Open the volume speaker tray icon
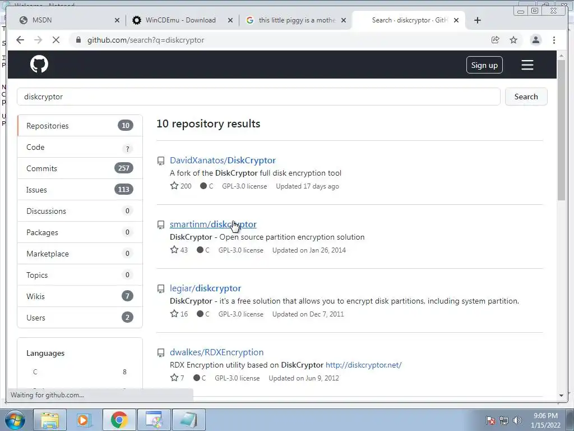This screenshot has width=574, height=431. click(x=517, y=420)
